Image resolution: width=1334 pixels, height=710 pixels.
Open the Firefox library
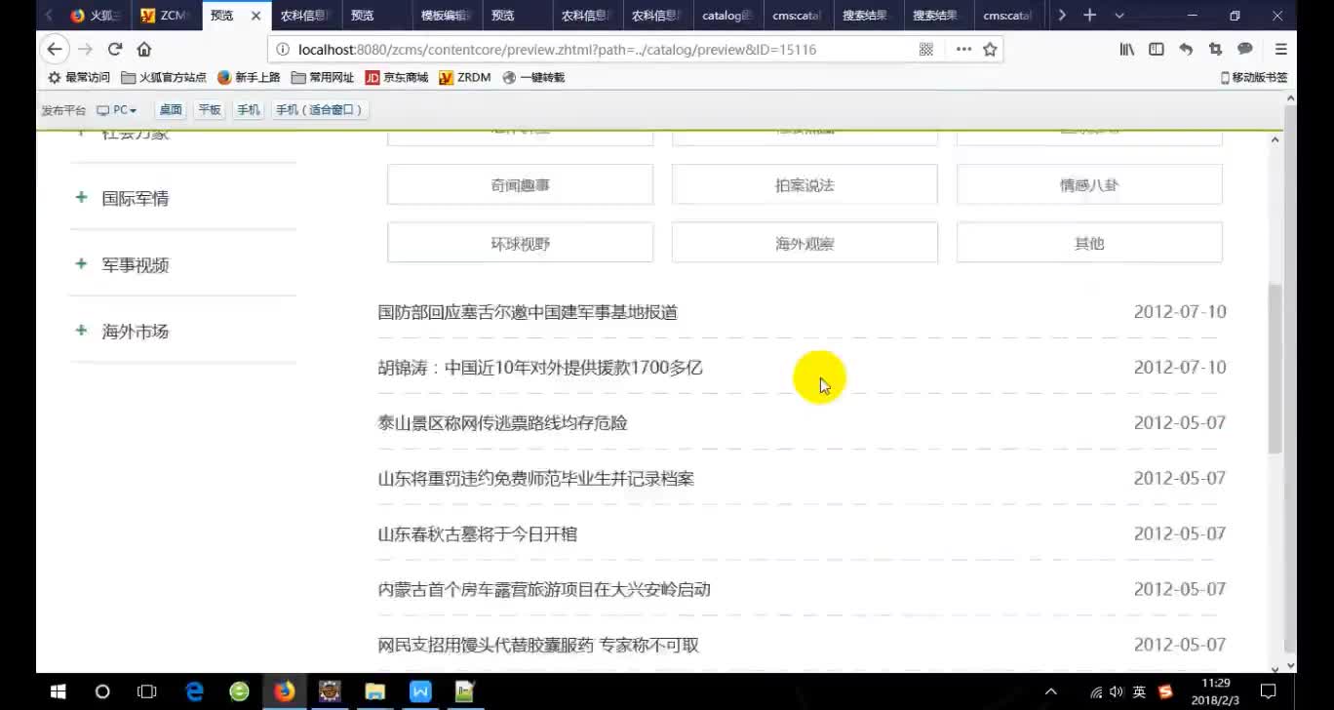point(1126,49)
